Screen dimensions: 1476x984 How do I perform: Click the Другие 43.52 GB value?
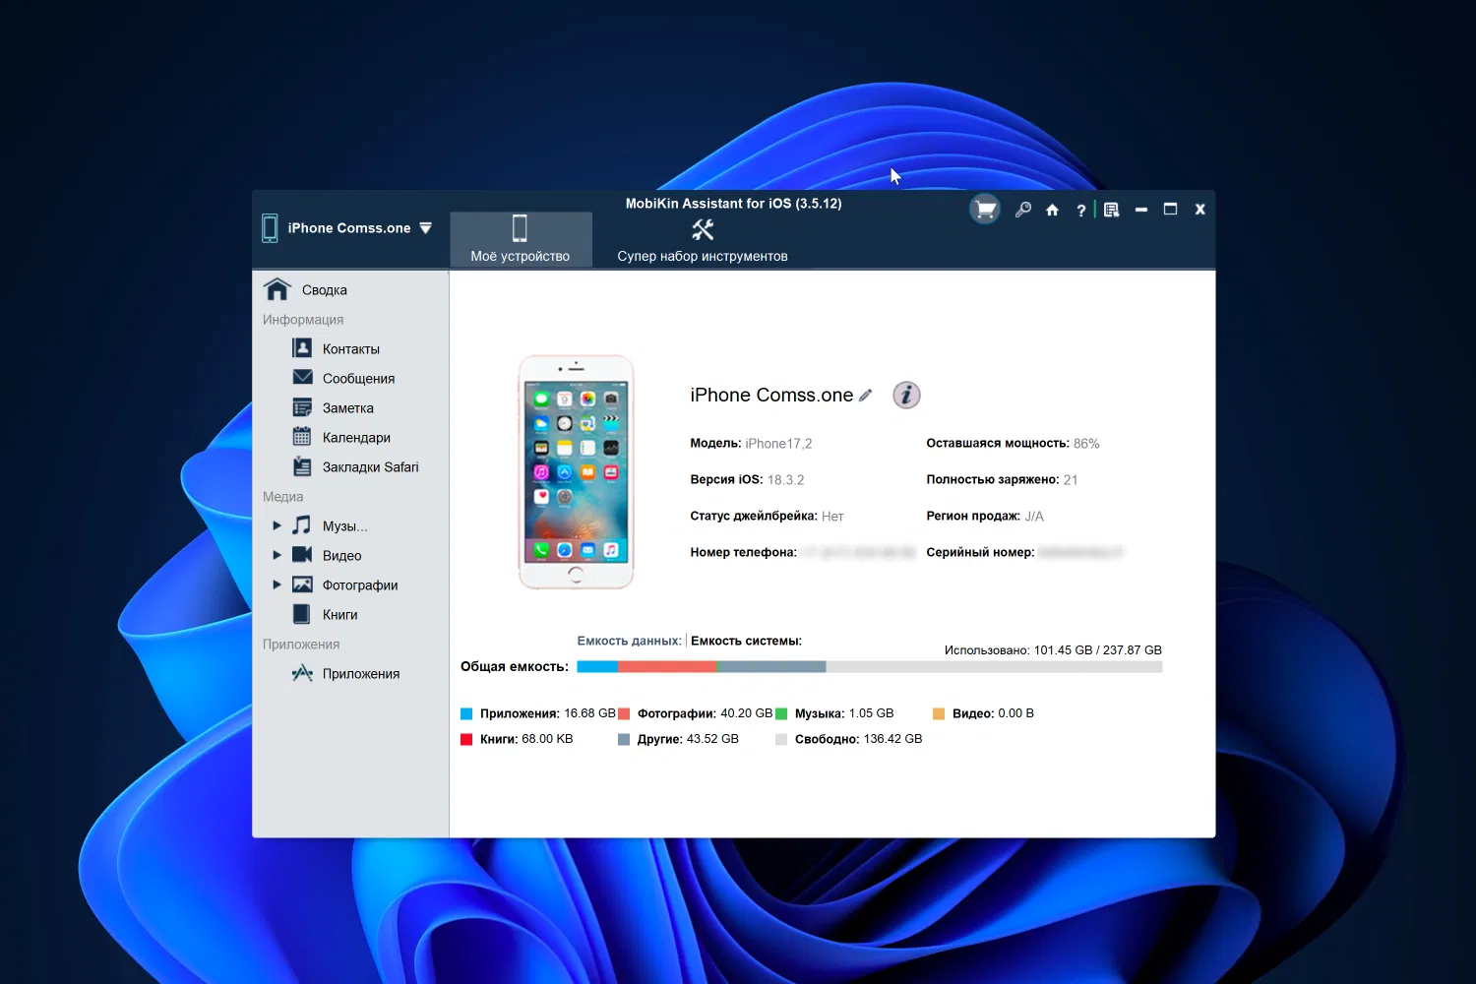712,739
